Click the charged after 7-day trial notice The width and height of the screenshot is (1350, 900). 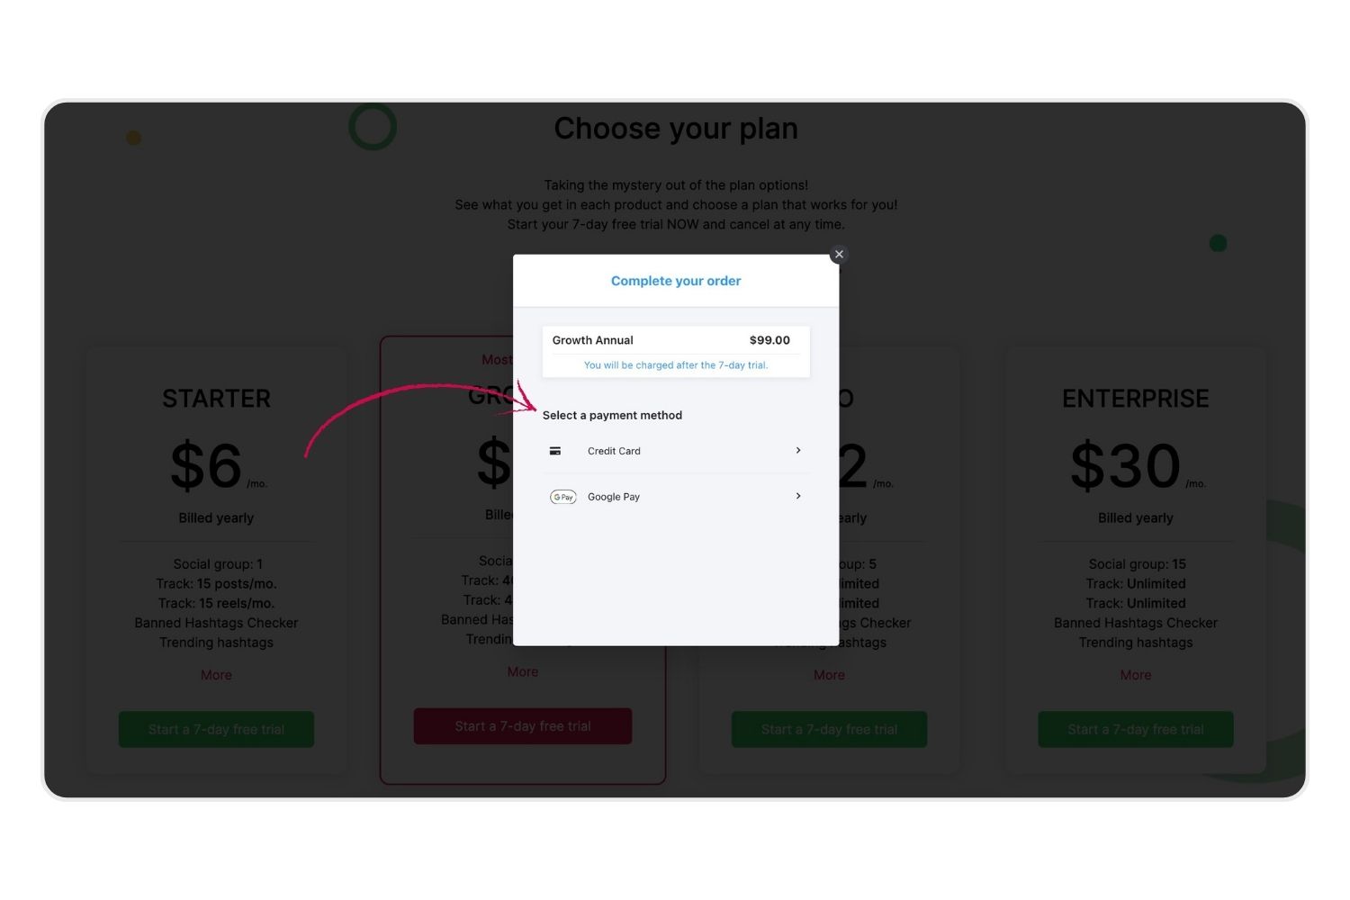pos(676,365)
